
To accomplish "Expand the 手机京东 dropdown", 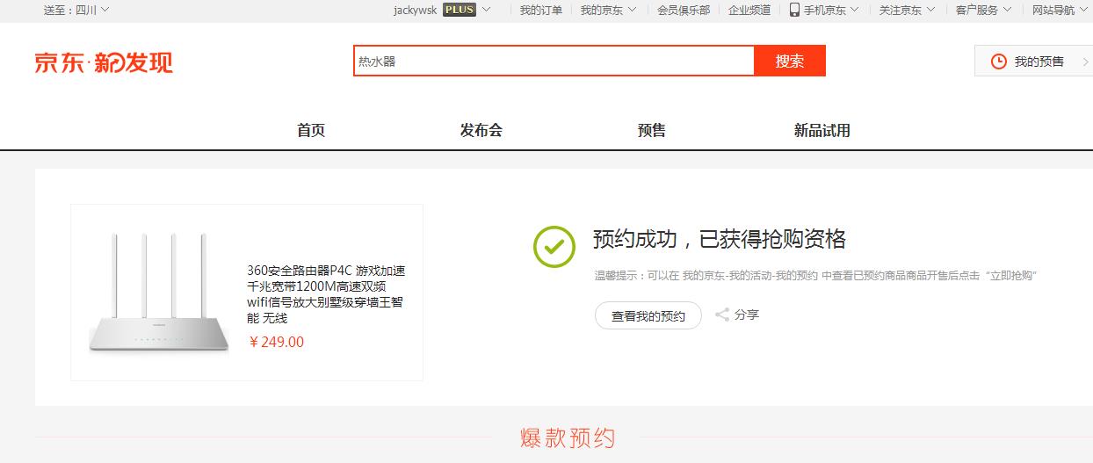I will (x=824, y=10).
